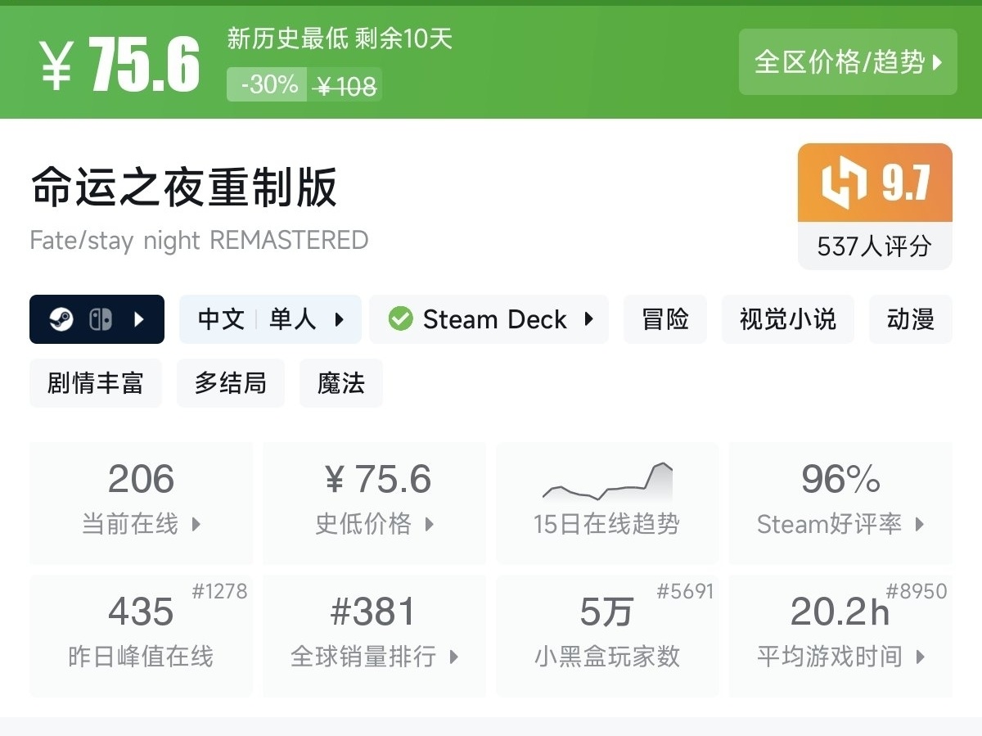Select the 视觉小说 genre tag
Image resolution: width=982 pixels, height=736 pixels.
pyautogui.click(x=787, y=319)
